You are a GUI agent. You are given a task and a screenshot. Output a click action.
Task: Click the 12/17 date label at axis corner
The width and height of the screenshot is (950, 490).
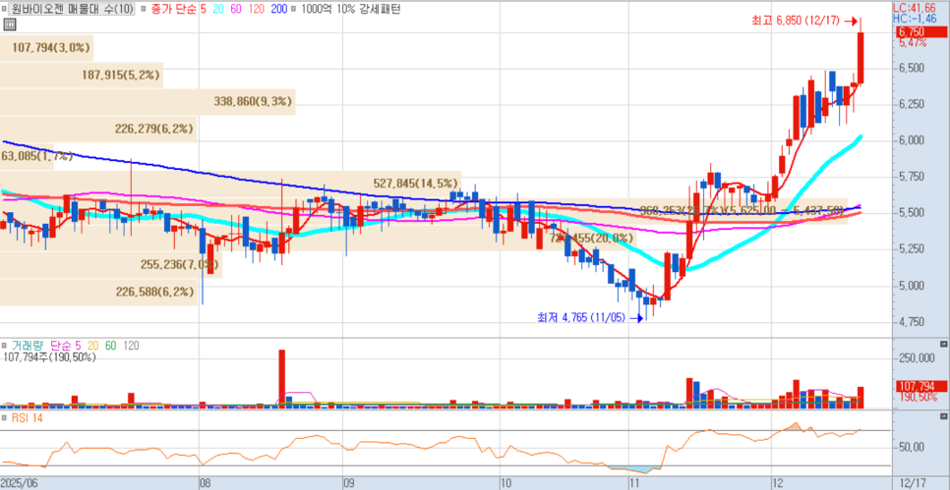point(911,483)
